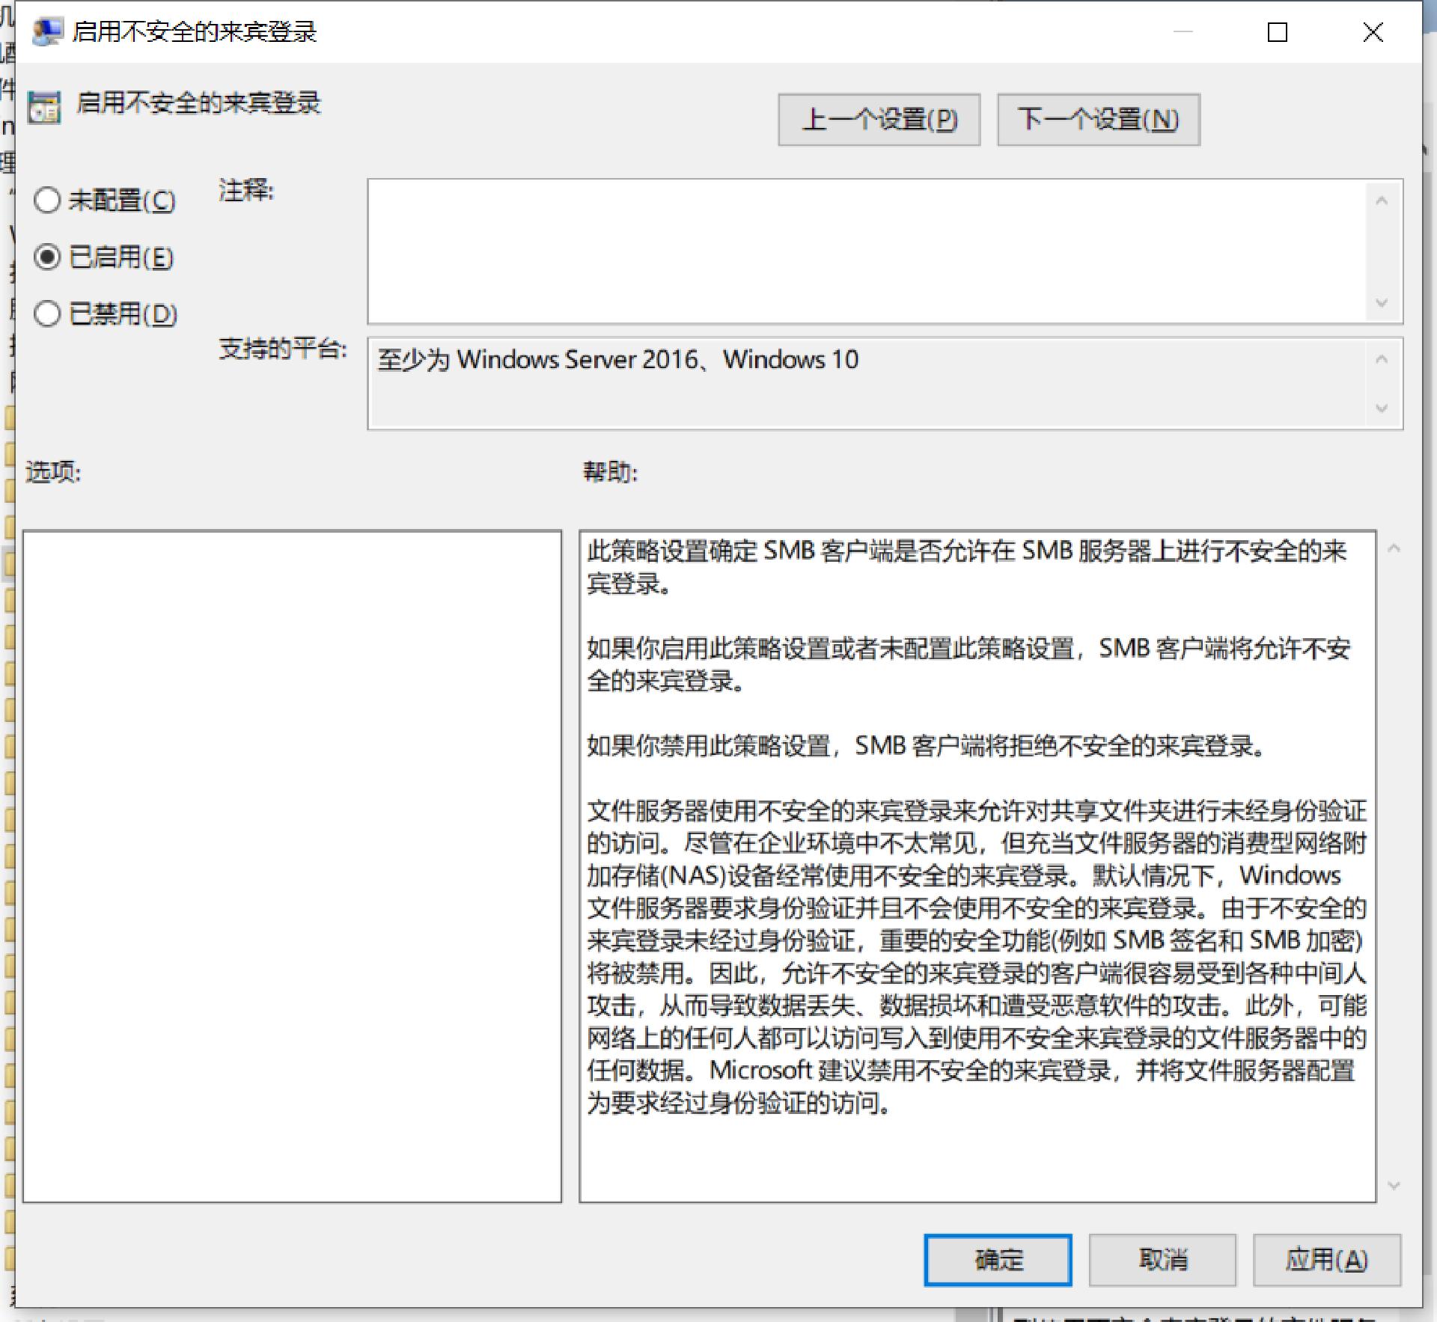Click up arrow of help text scrollbar
Viewport: 1437px width, 1322px height.
click(x=1394, y=548)
